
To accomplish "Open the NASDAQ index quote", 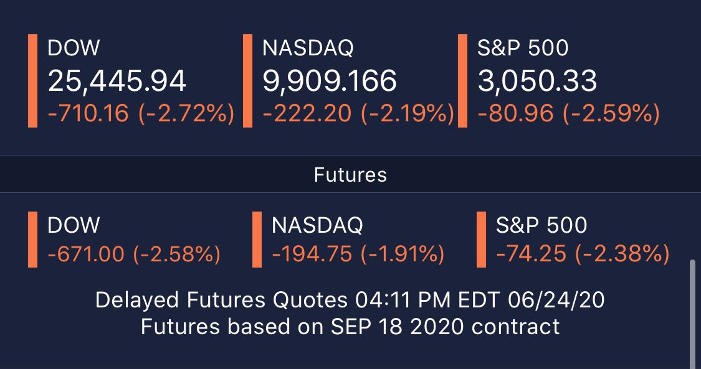I will pos(308,49).
